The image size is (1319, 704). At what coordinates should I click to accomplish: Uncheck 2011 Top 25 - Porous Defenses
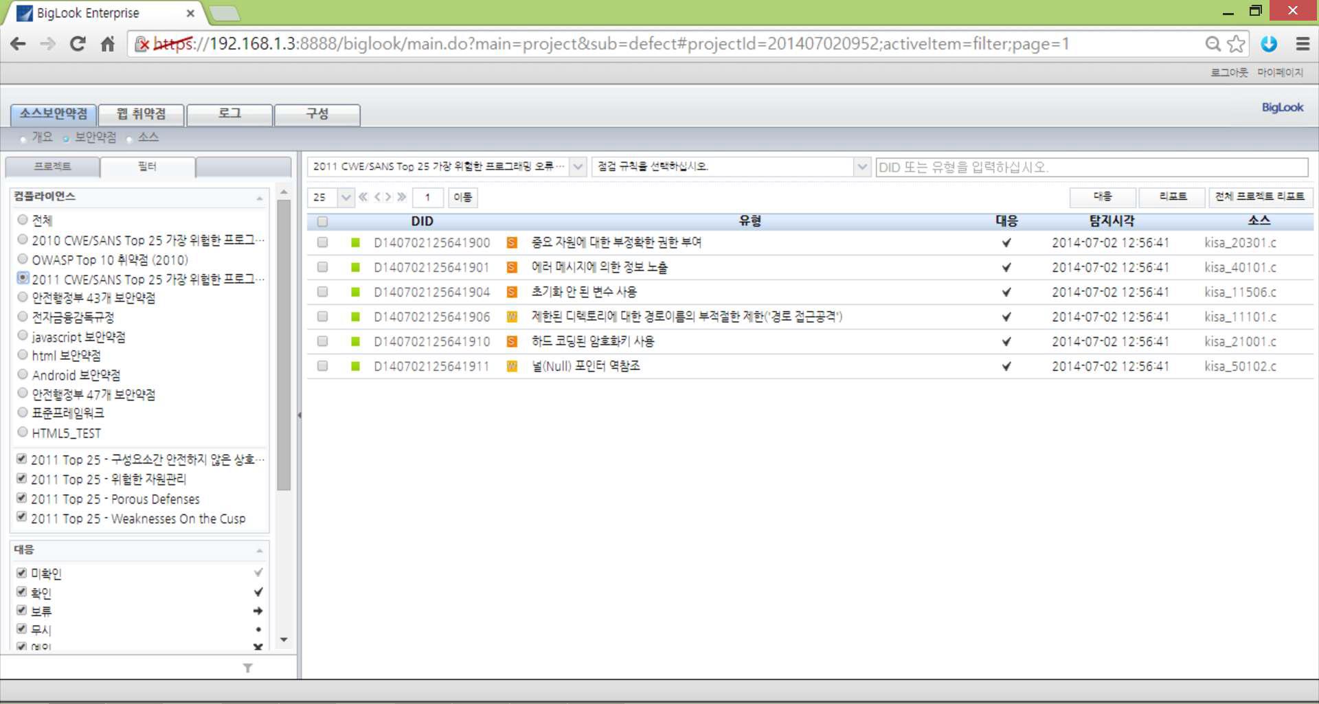(21, 498)
